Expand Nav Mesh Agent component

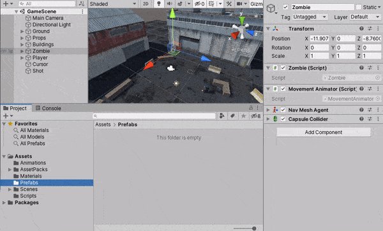[268, 110]
